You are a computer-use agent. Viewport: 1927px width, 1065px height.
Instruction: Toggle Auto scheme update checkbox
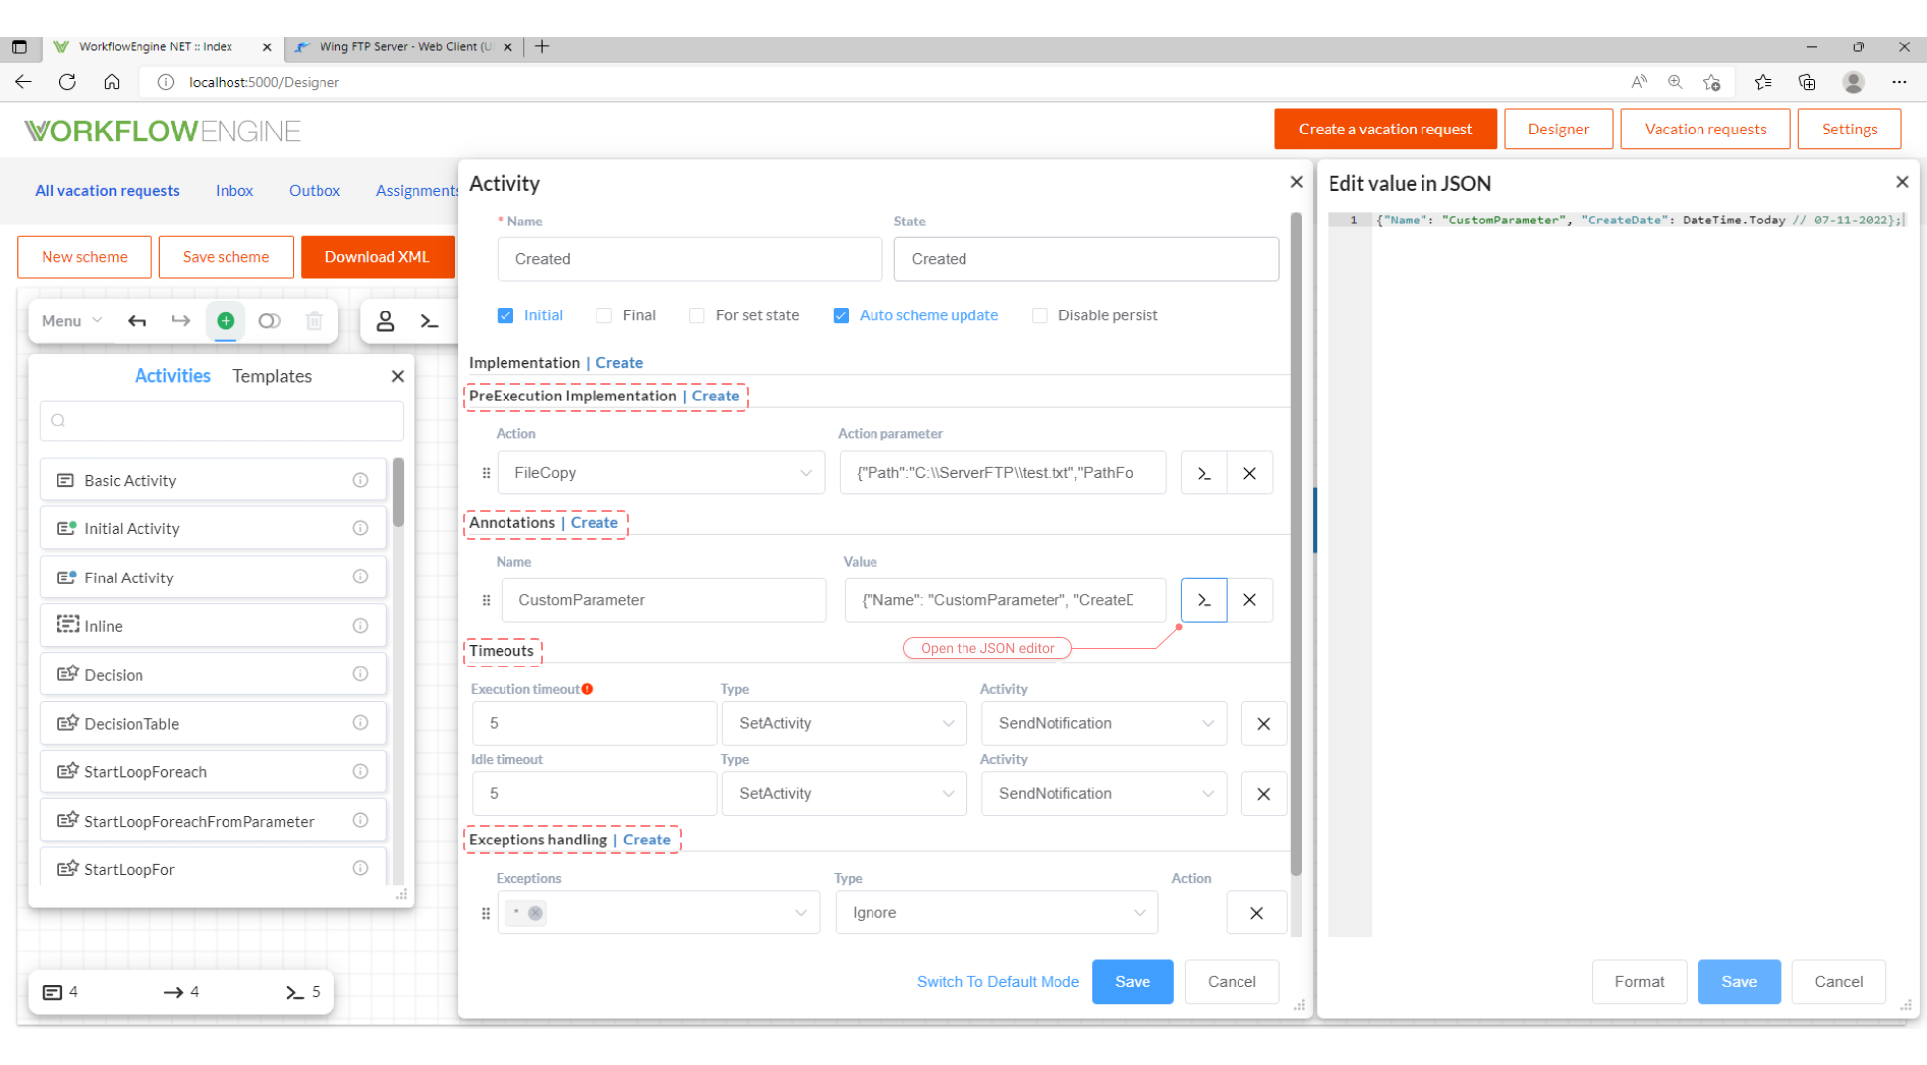click(841, 315)
